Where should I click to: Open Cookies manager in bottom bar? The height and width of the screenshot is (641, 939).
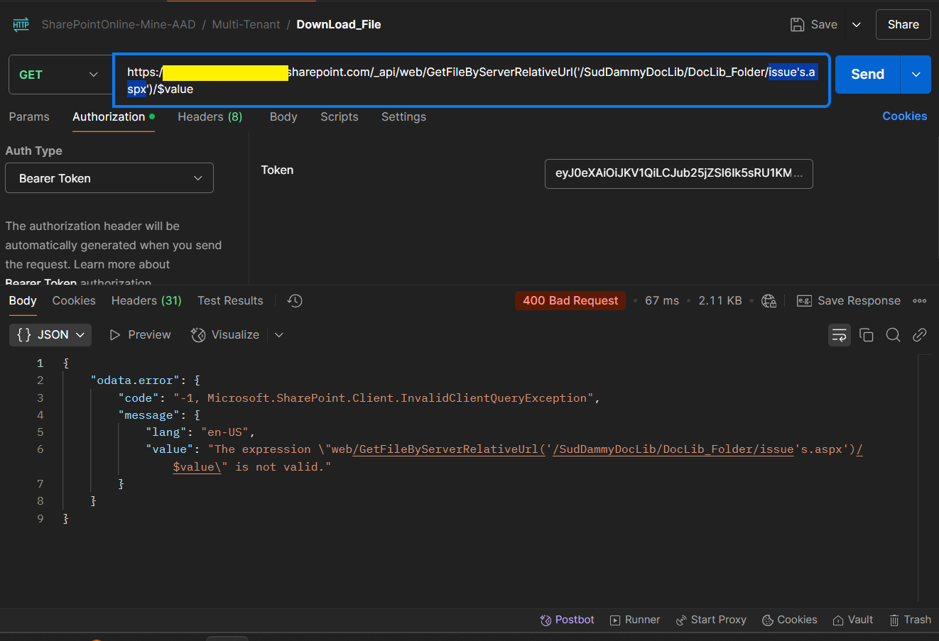[790, 620]
